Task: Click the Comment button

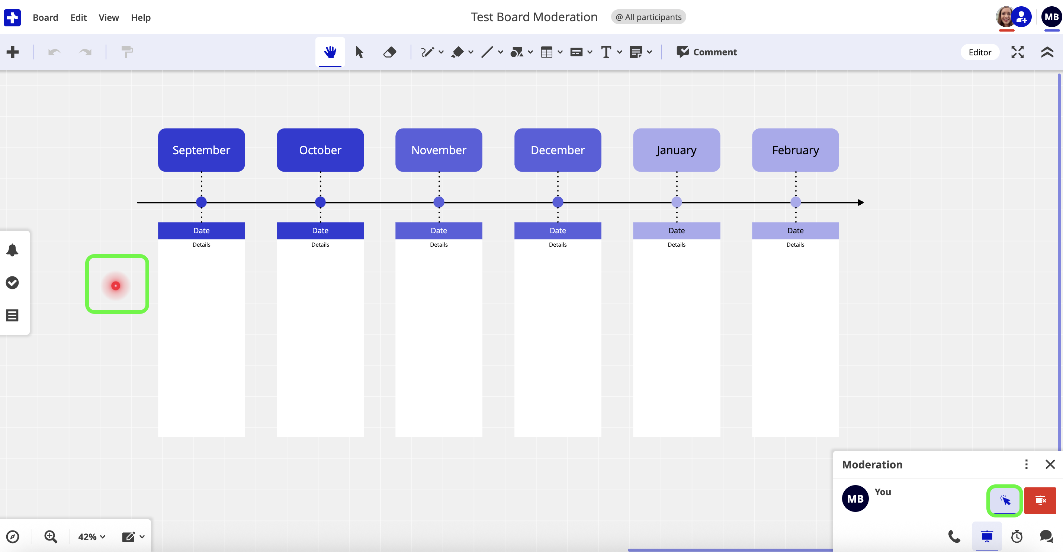Action: click(706, 52)
